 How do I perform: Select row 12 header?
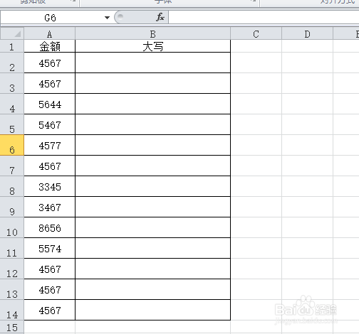coord(12,269)
